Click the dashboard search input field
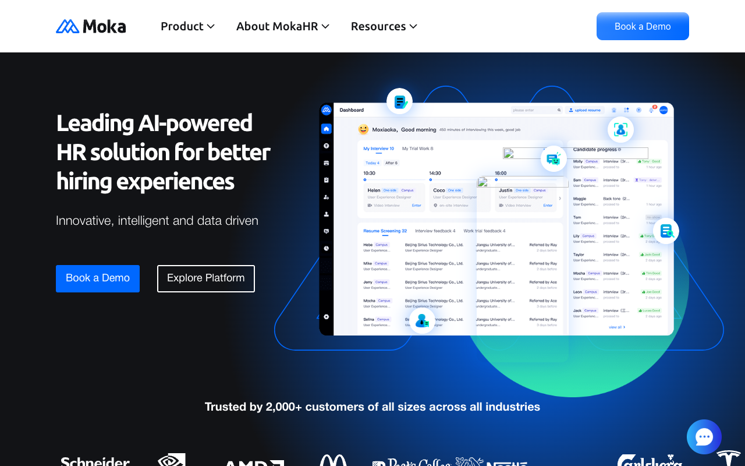The height and width of the screenshot is (466, 745). (x=533, y=110)
